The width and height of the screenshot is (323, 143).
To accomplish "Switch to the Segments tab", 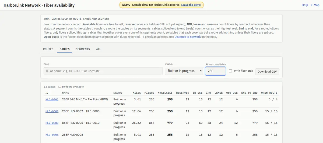I will click(x=83, y=49).
